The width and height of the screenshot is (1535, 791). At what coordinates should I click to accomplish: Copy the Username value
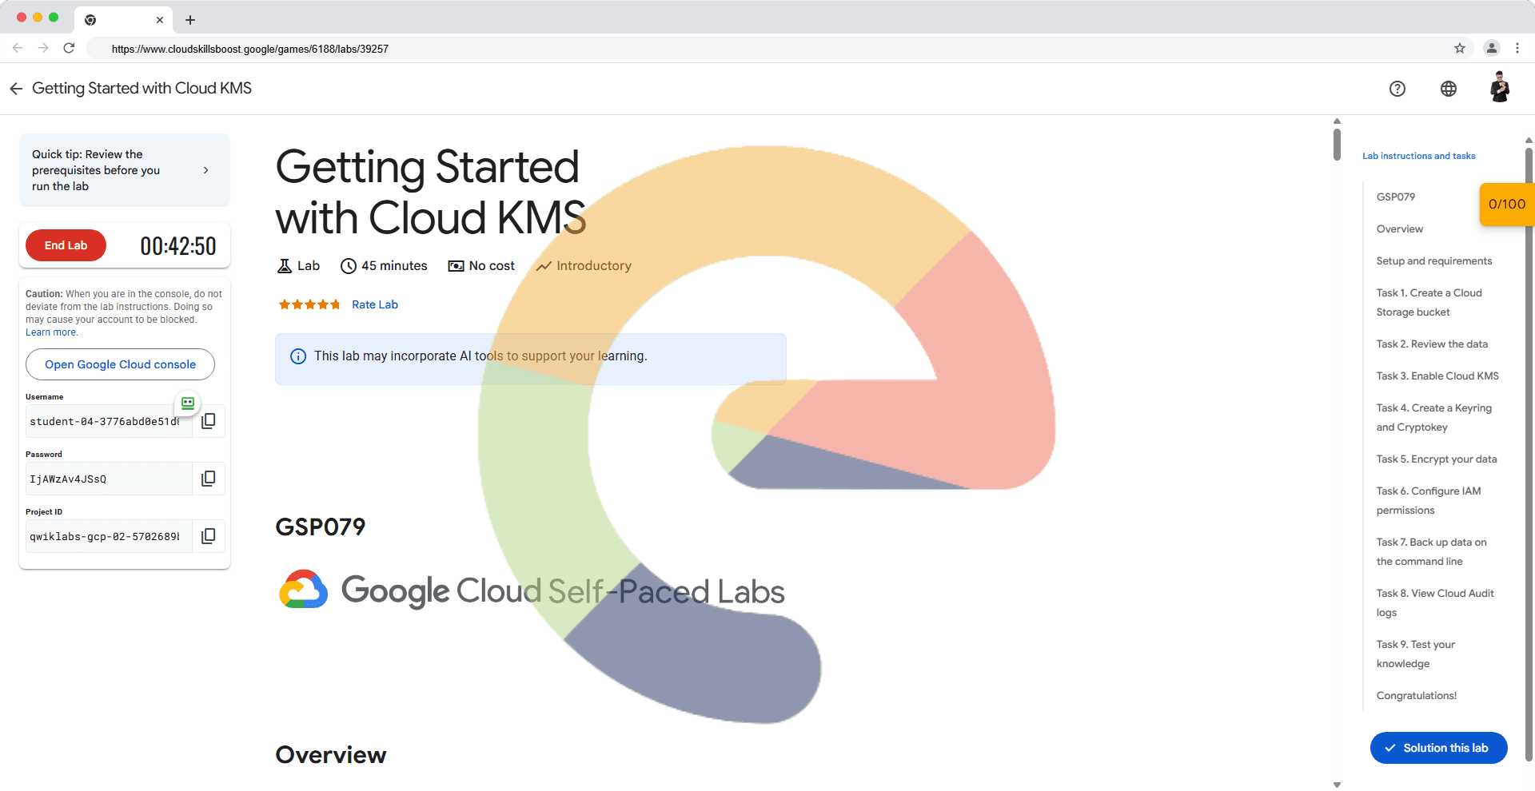[209, 421]
